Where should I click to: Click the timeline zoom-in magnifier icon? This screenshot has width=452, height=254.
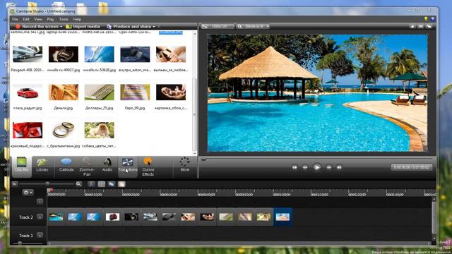(x=78, y=183)
